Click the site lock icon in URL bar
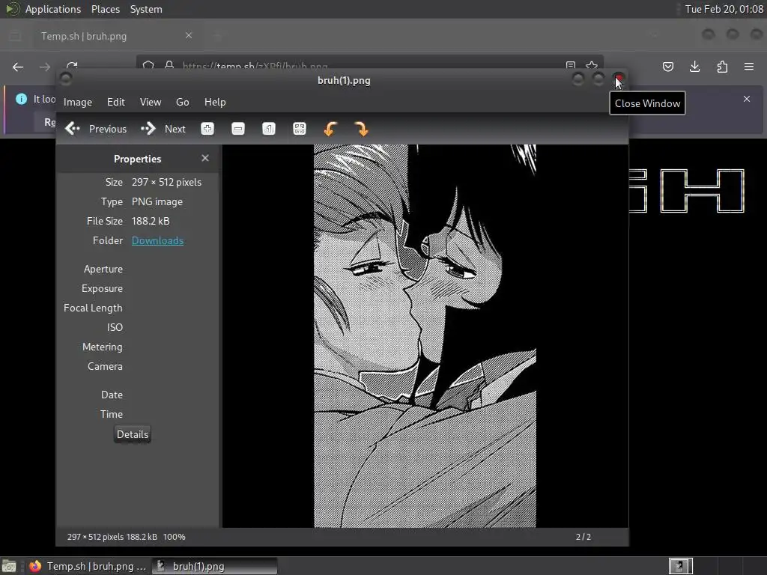767x575 pixels. pos(169,66)
